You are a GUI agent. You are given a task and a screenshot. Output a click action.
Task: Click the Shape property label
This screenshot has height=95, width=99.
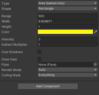[x=6, y=9]
